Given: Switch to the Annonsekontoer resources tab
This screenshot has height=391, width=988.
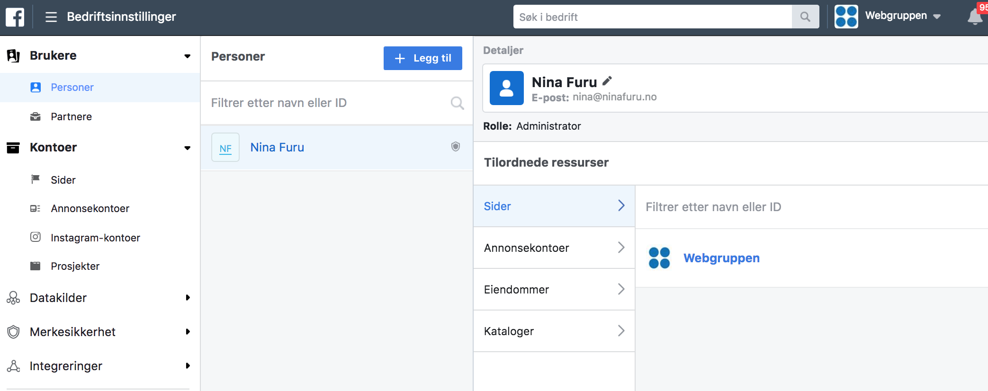Looking at the screenshot, I should tap(554, 248).
